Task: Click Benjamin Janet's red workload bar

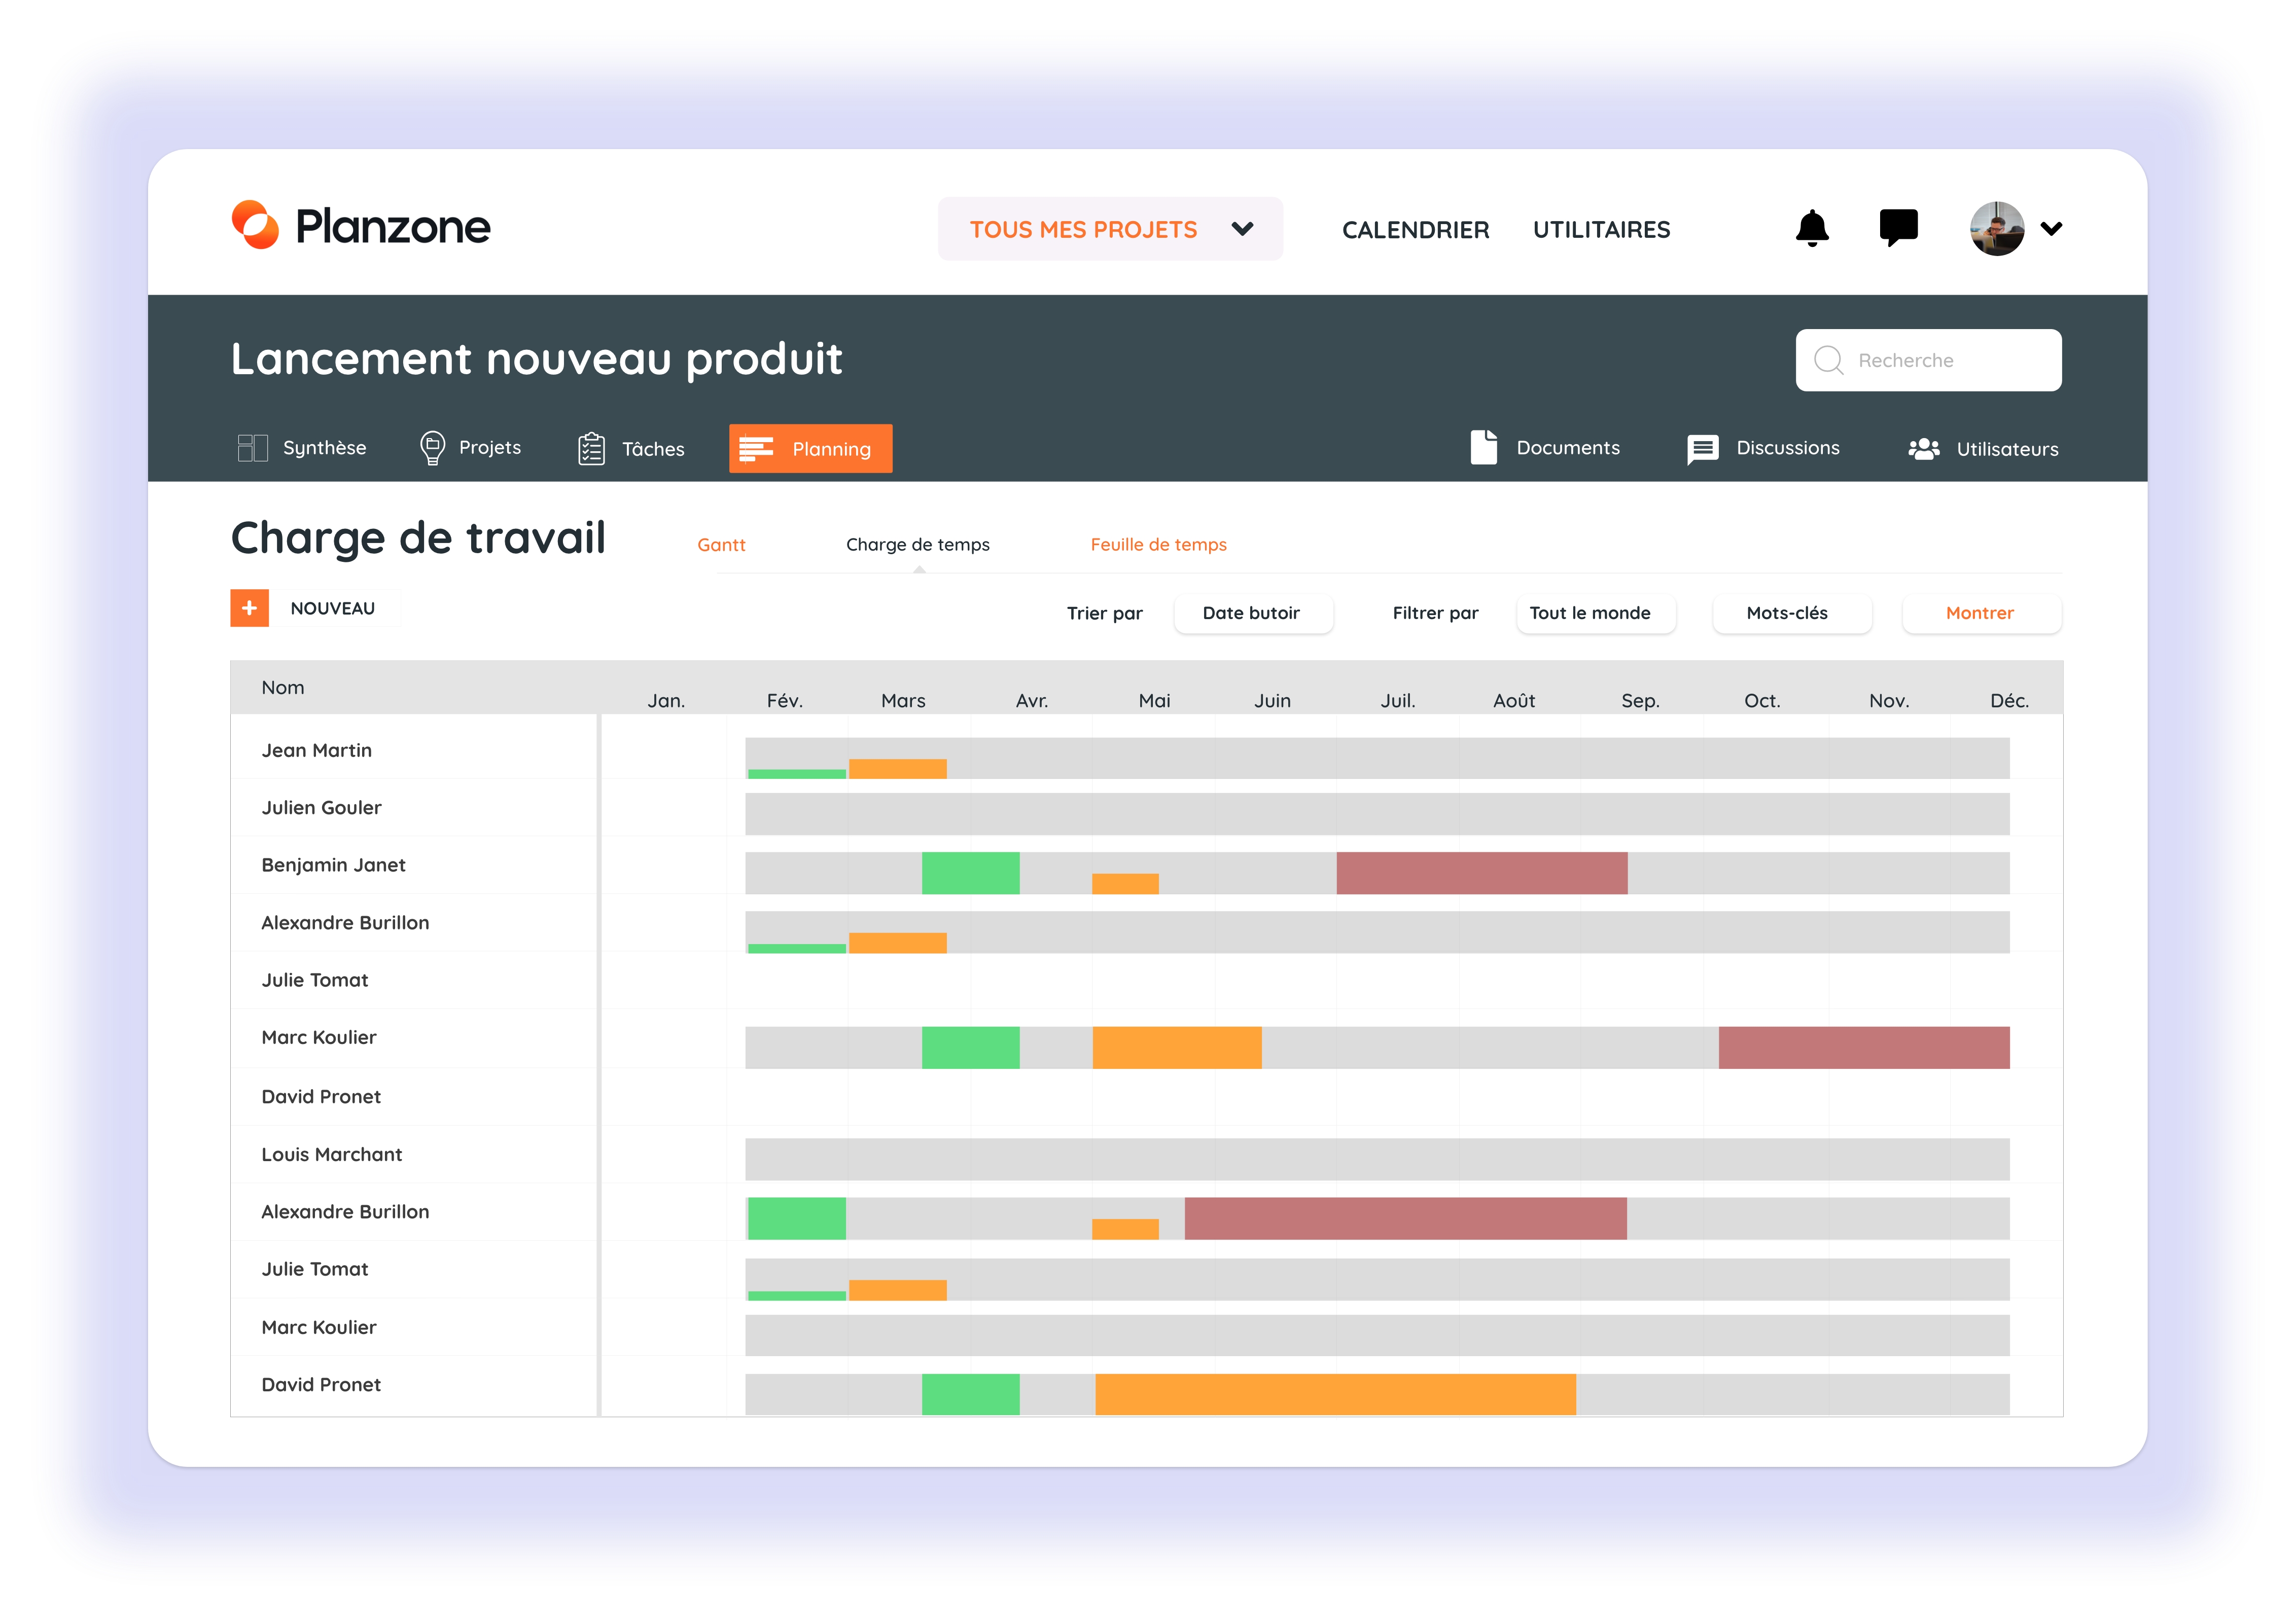Action: pos(1481,873)
